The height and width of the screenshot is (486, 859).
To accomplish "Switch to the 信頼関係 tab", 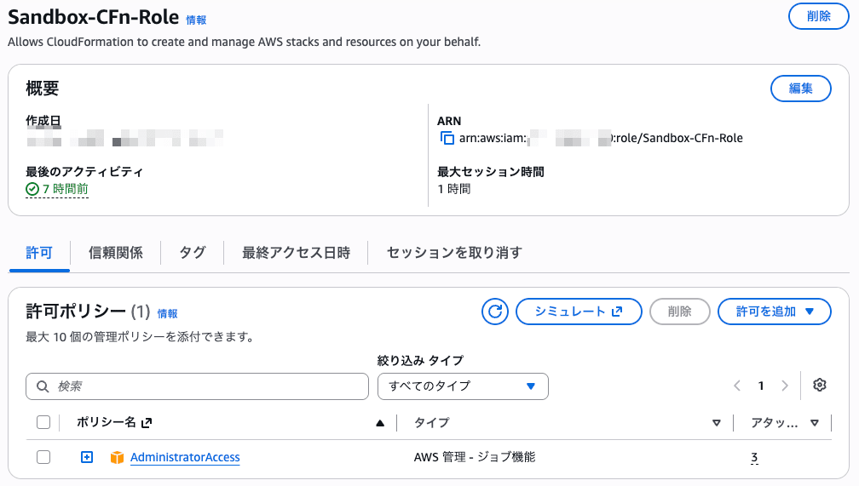I will pyautogui.click(x=116, y=253).
